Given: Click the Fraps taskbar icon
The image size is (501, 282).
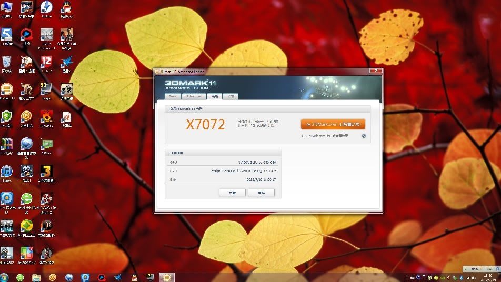Looking at the screenshot, I should pyautogui.click(x=150, y=277).
